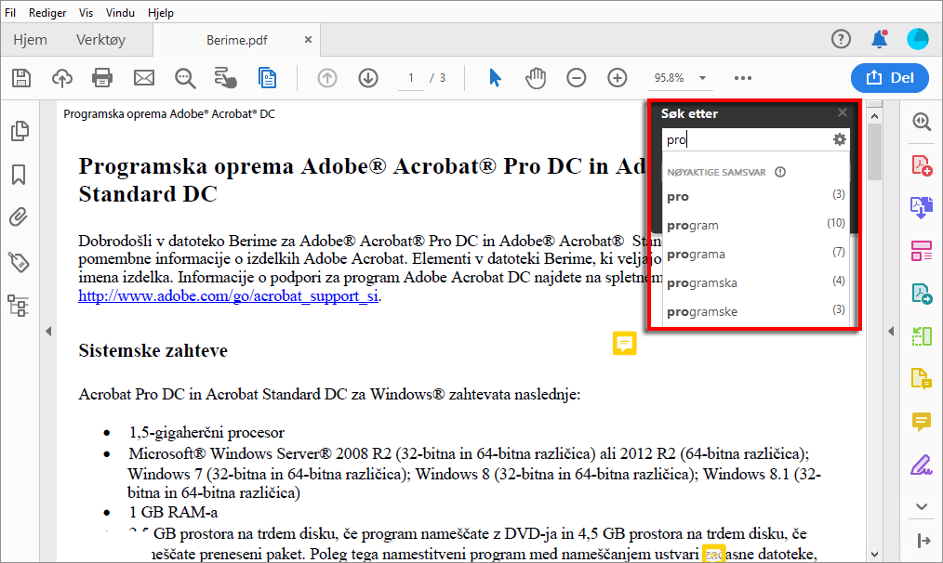Follow the adobe.com acrobat_support_si link
The height and width of the screenshot is (563, 943).
228,295
